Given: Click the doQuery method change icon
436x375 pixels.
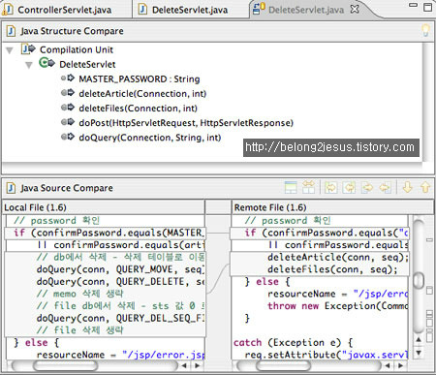Looking at the screenshot, I should (x=68, y=137).
